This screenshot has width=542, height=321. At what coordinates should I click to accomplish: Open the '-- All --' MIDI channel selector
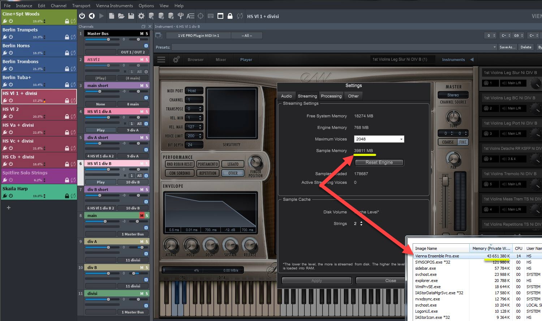[x=247, y=35]
